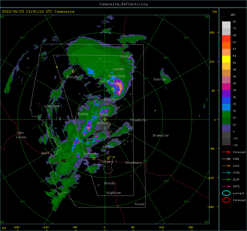Click the yellow diamond marker near RockyMH
The image size is (247, 231).
(73, 72)
